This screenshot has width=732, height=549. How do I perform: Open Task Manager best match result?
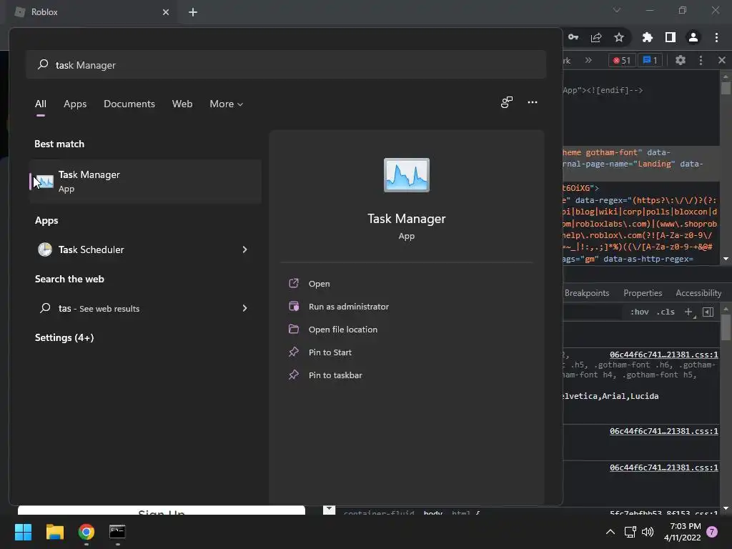pyautogui.click(x=145, y=181)
